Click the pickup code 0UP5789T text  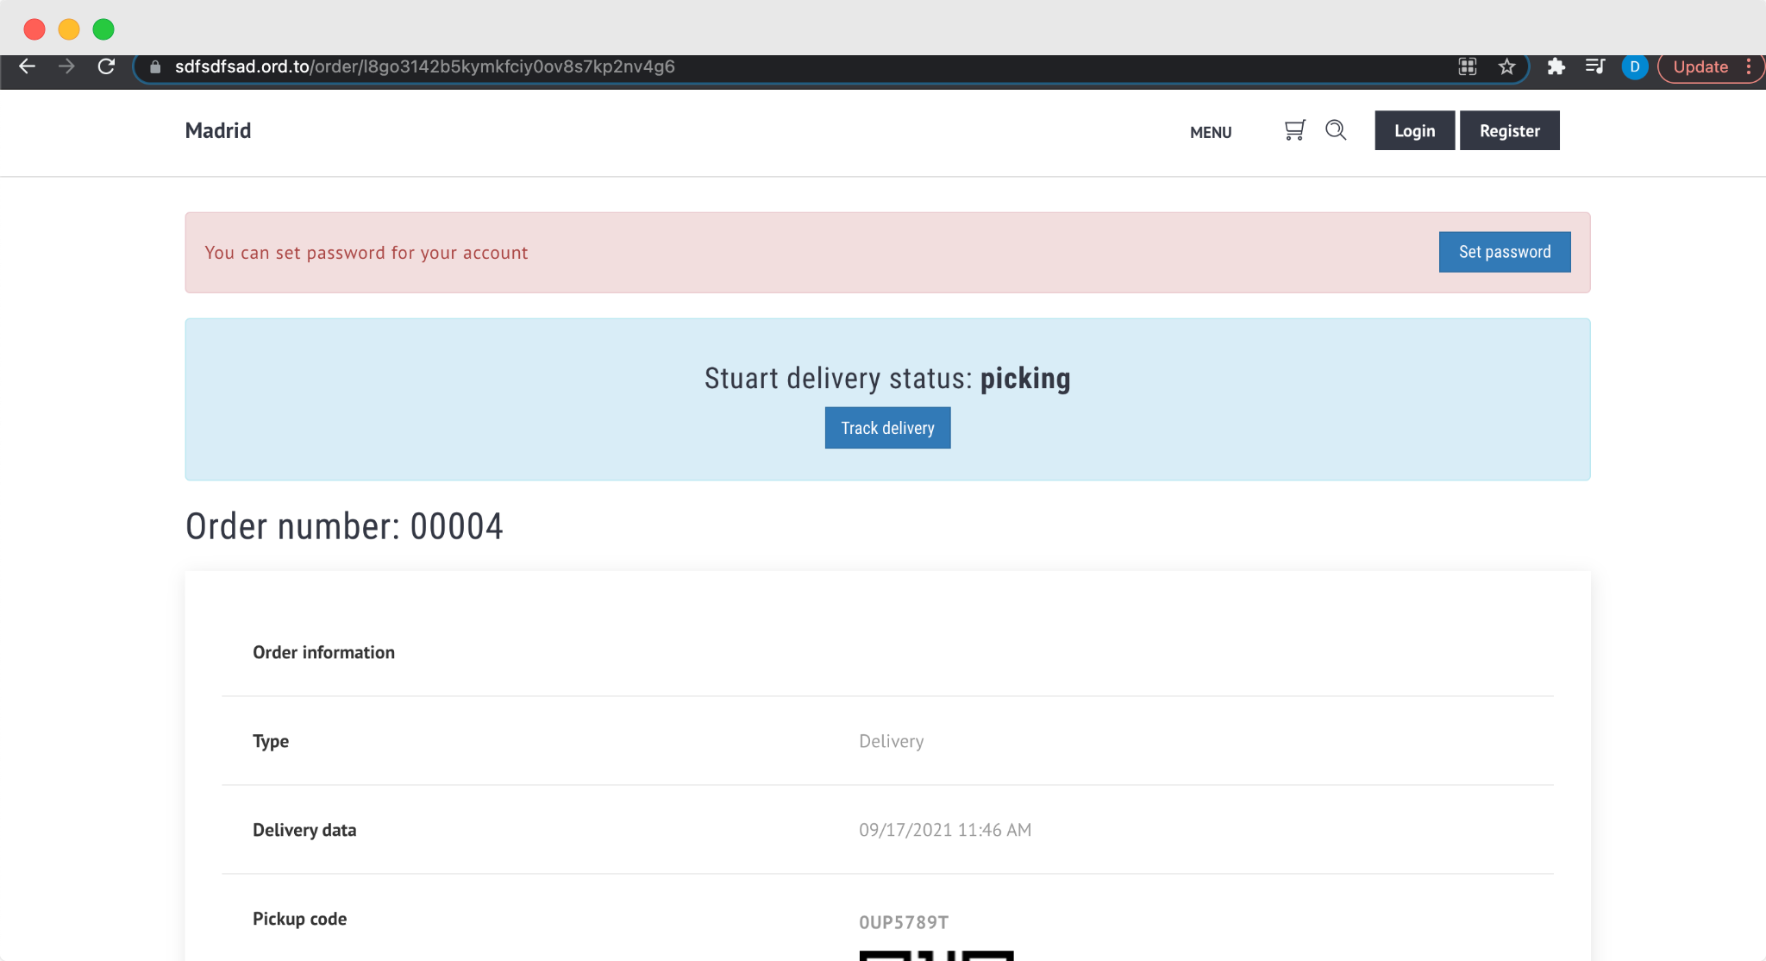tap(904, 922)
